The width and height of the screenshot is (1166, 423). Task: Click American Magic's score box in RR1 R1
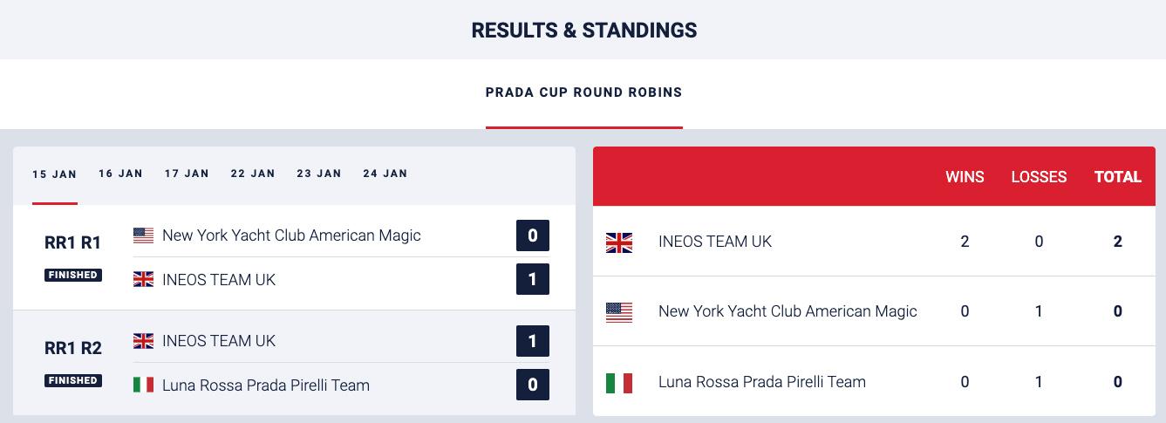coord(533,235)
